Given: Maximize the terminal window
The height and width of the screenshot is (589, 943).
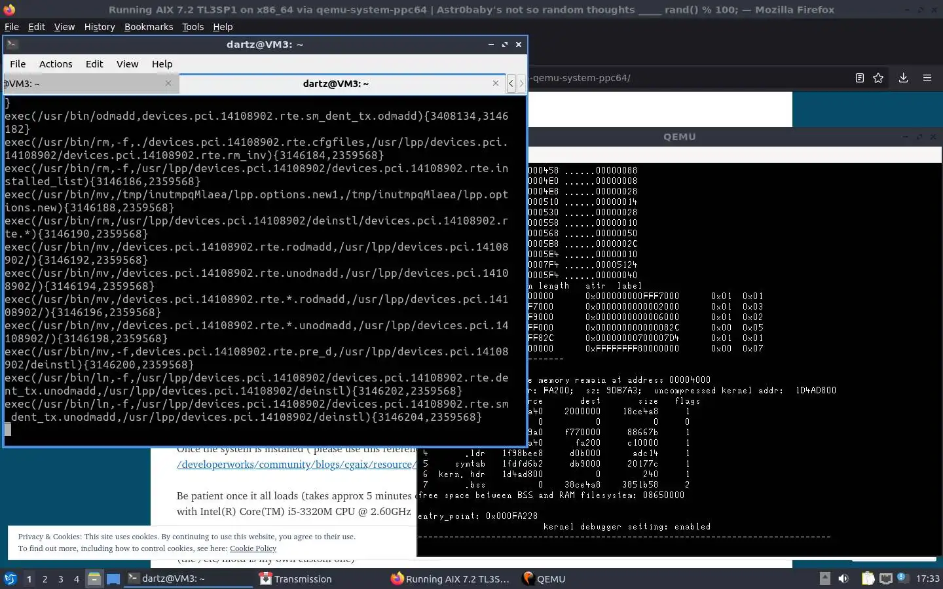Looking at the screenshot, I should point(505,45).
